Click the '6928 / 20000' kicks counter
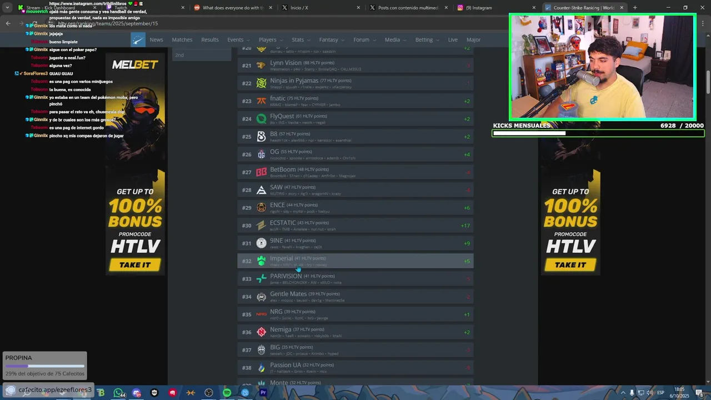This screenshot has width=711, height=400. (682, 126)
